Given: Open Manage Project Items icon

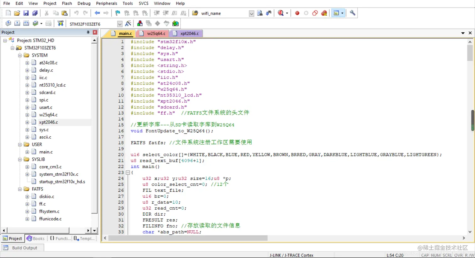Looking at the screenshot, I should pyautogui.click(x=140, y=24).
